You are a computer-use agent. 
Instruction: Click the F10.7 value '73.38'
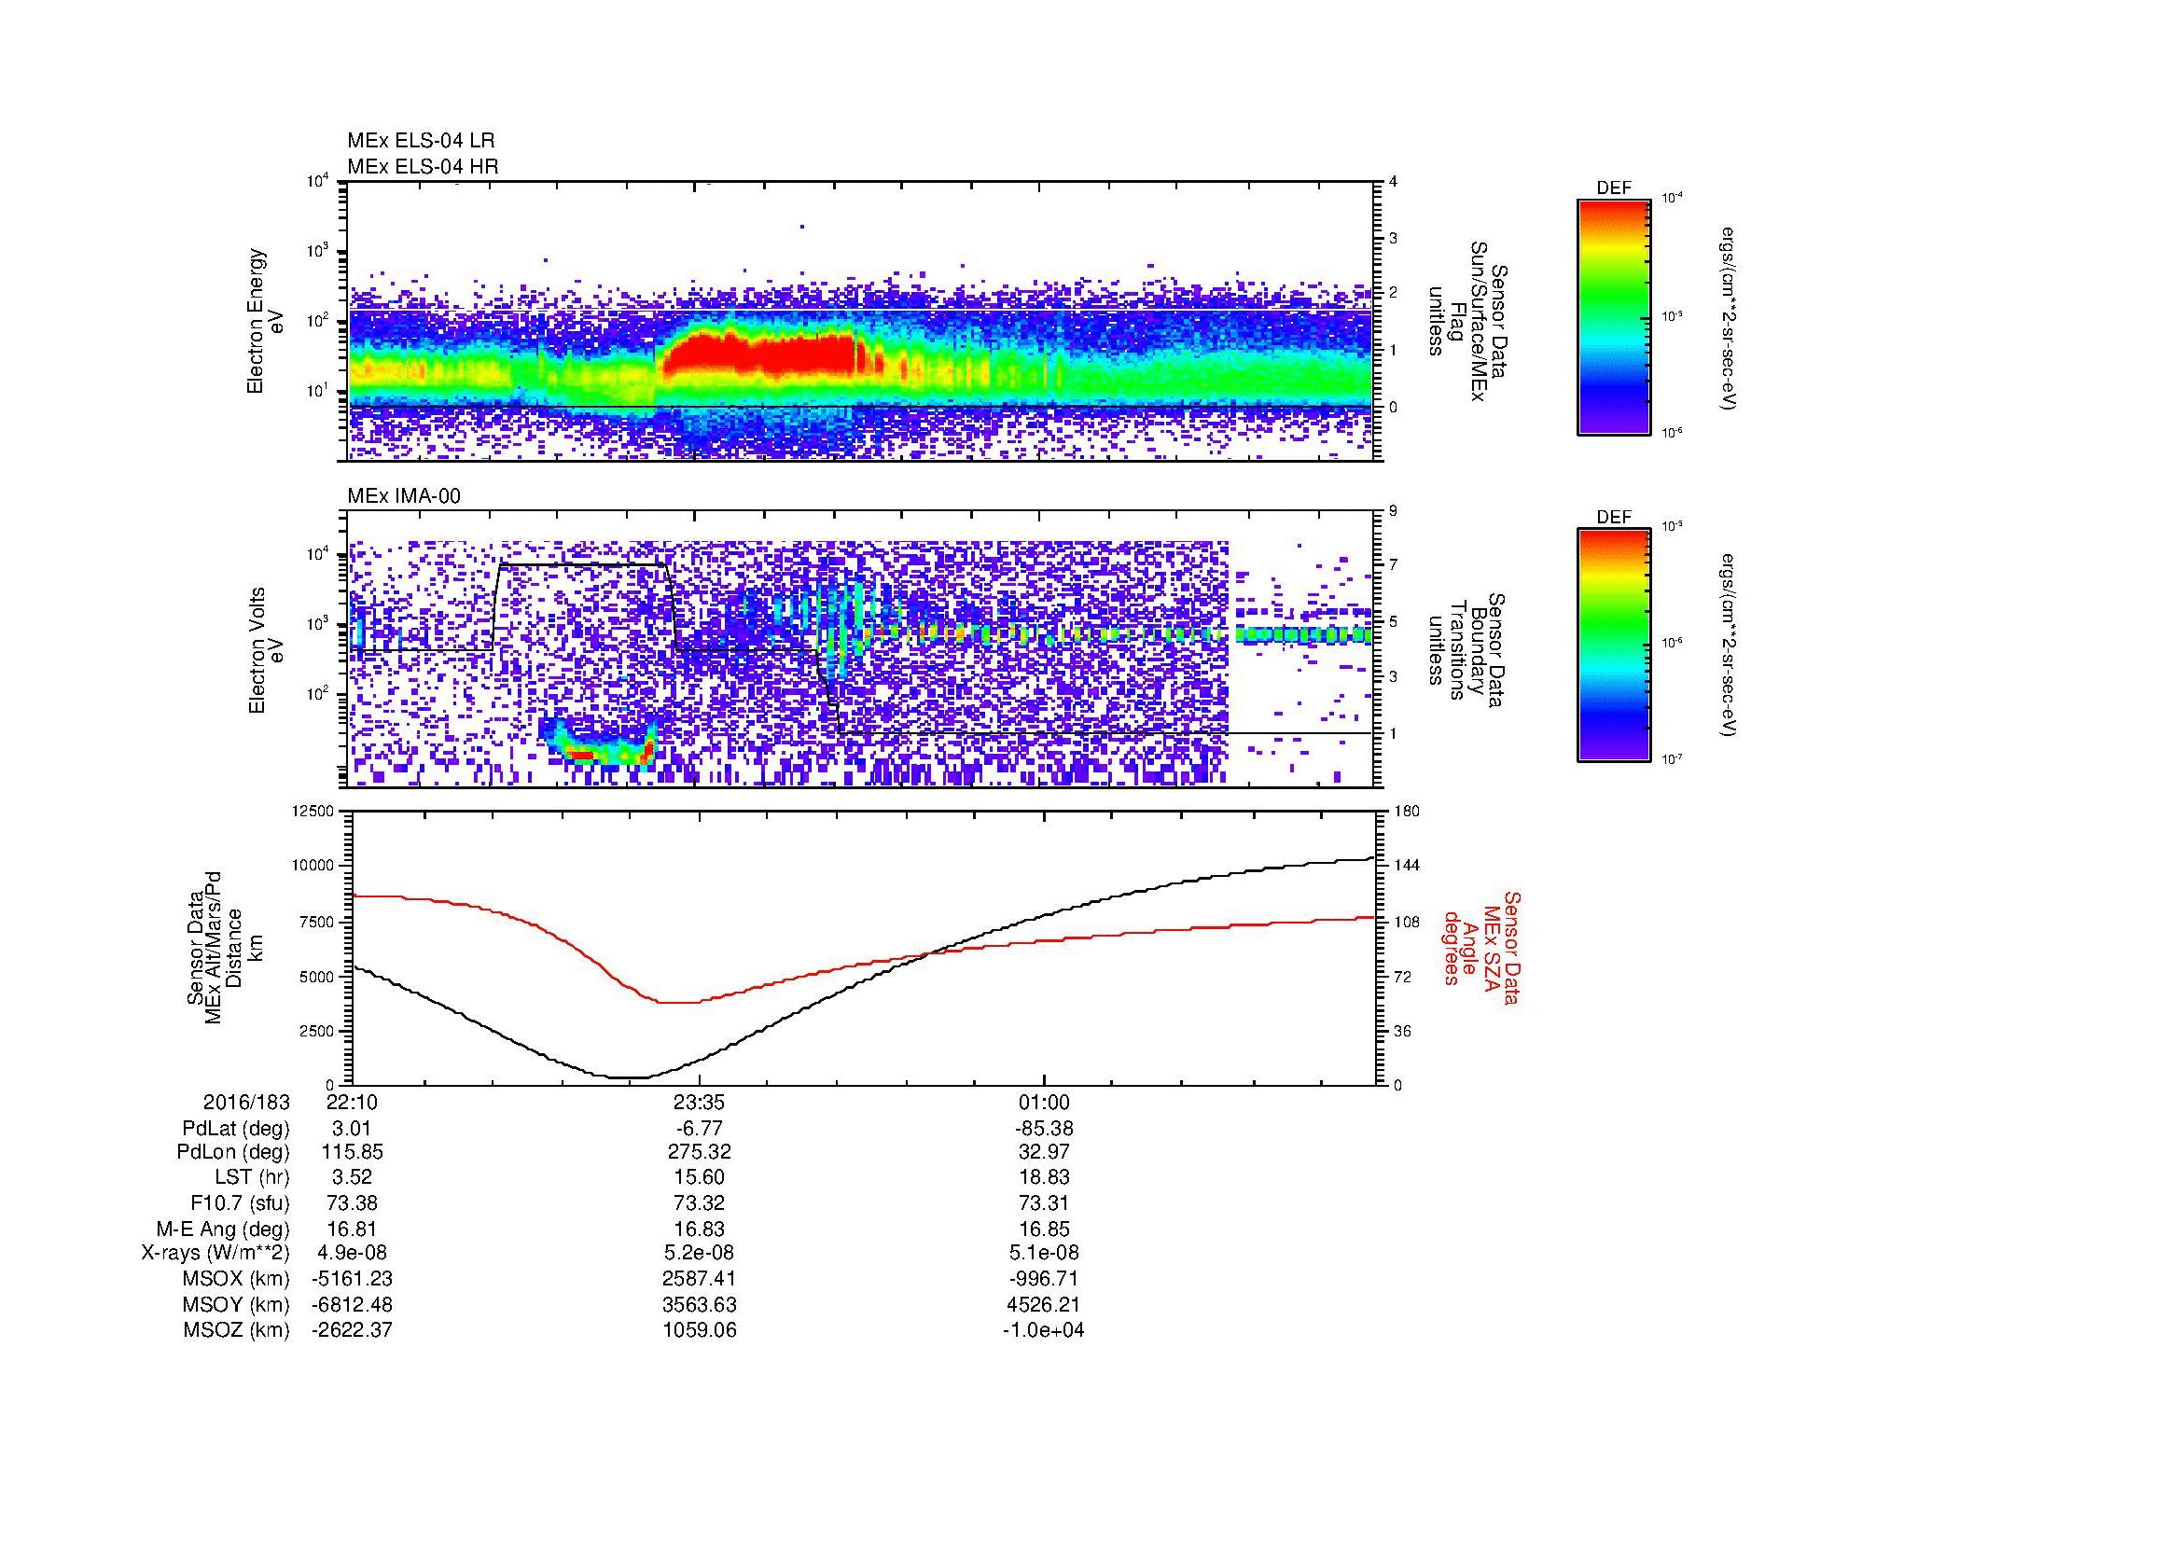pyautogui.click(x=352, y=1202)
